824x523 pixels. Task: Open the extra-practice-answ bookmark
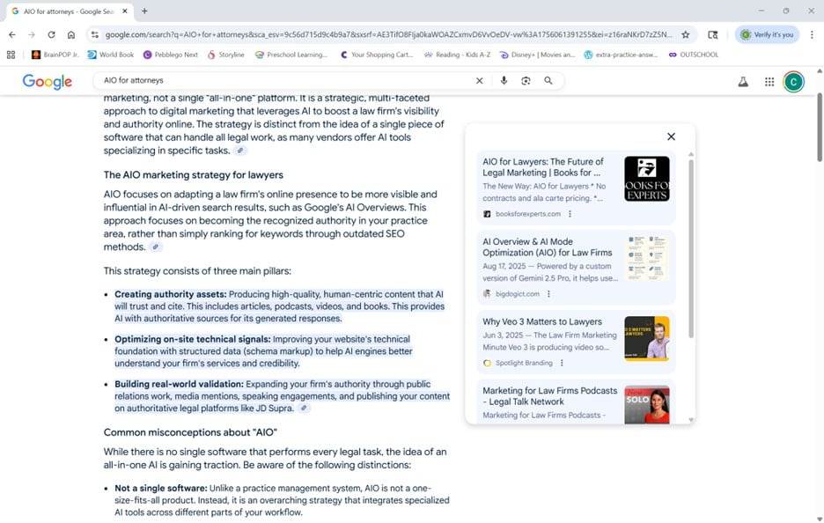click(622, 55)
